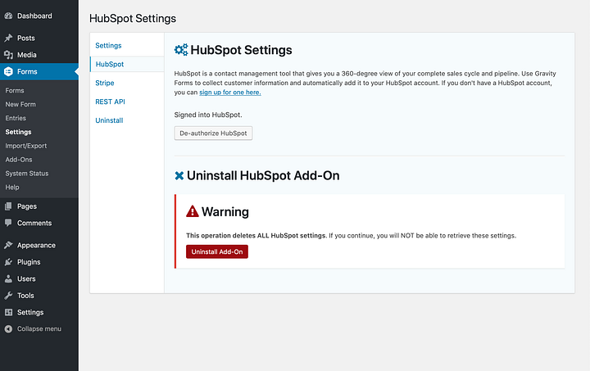The width and height of the screenshot is (590, 371).
Task: Click the Media icon in sidebar
Action: point(8,55)
